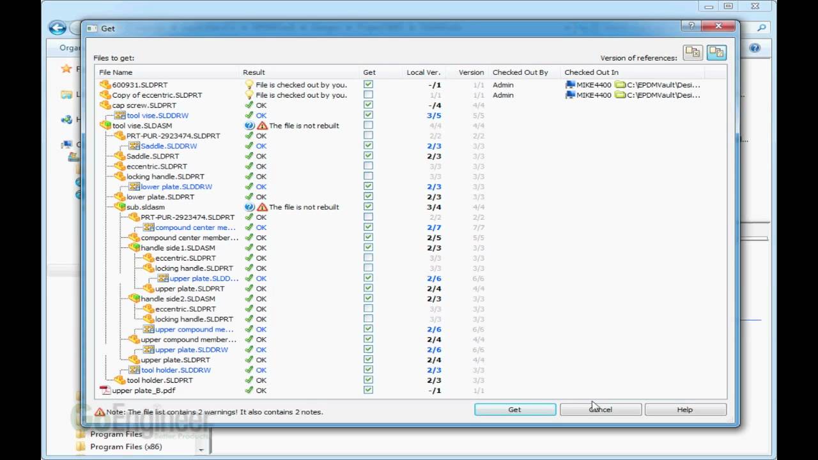
Task: Click 'The file is not rebuilt' in tool vise.SLDASM row
Action: [304, 125]
